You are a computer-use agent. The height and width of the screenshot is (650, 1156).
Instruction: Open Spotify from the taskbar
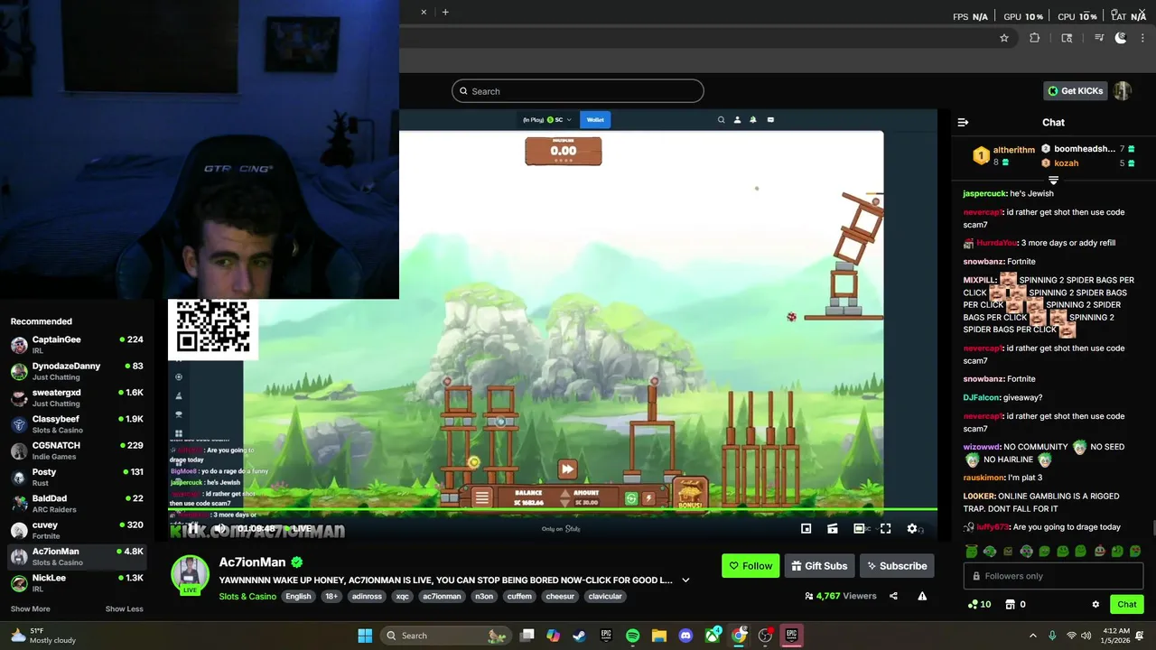[632, 636]
